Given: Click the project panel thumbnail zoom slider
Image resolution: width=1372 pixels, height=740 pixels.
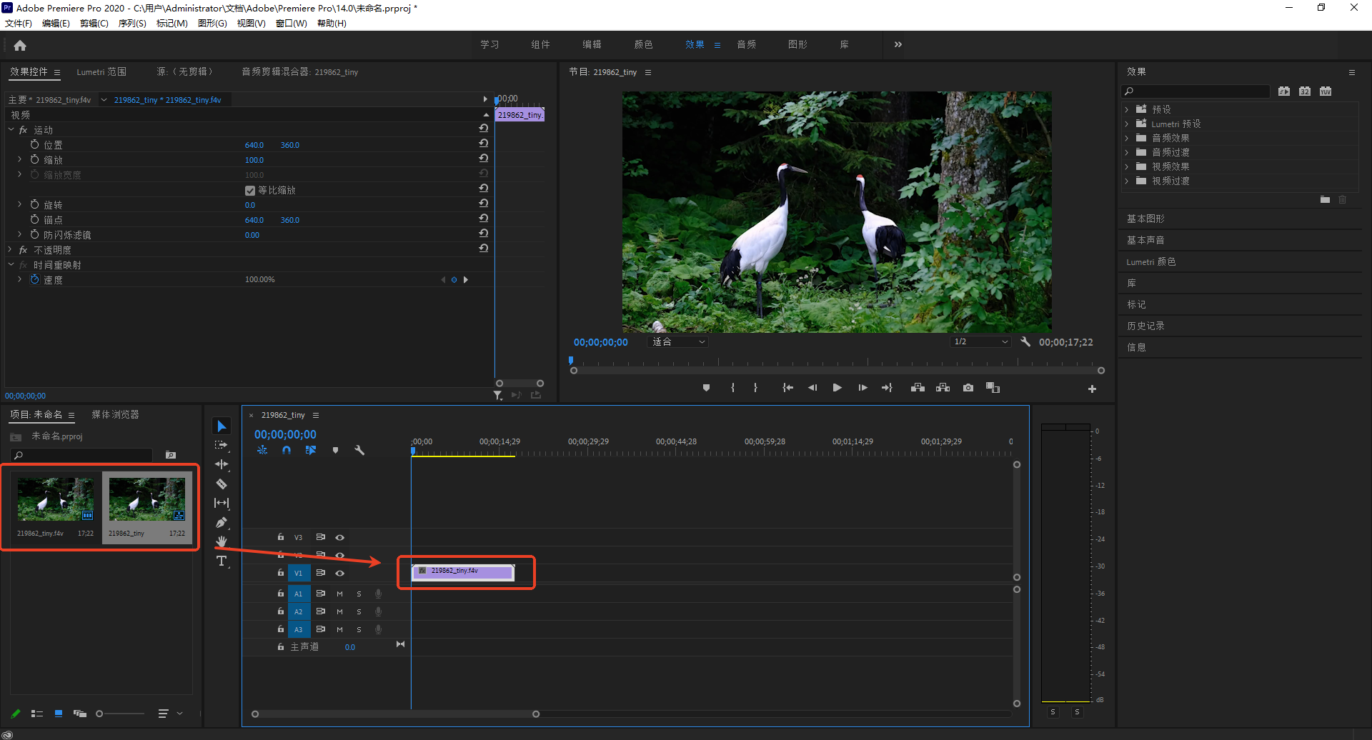Looking at the screenshot, I should click(x=100, y=714).
